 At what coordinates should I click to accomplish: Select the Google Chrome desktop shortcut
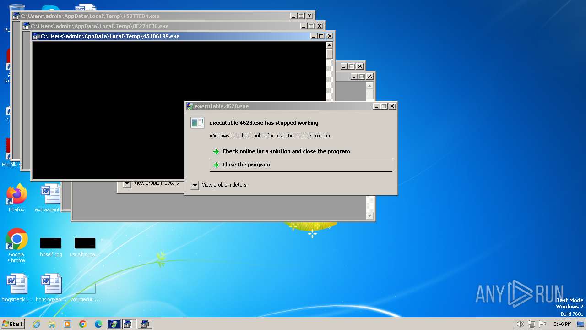point(16,246)
